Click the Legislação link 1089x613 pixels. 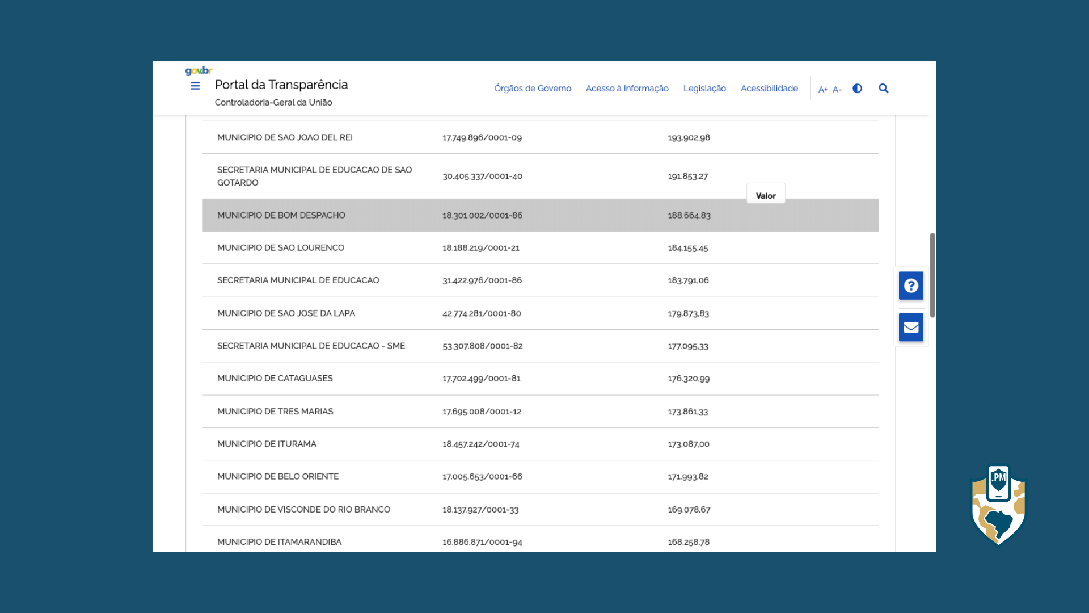(x=704, y=89)
